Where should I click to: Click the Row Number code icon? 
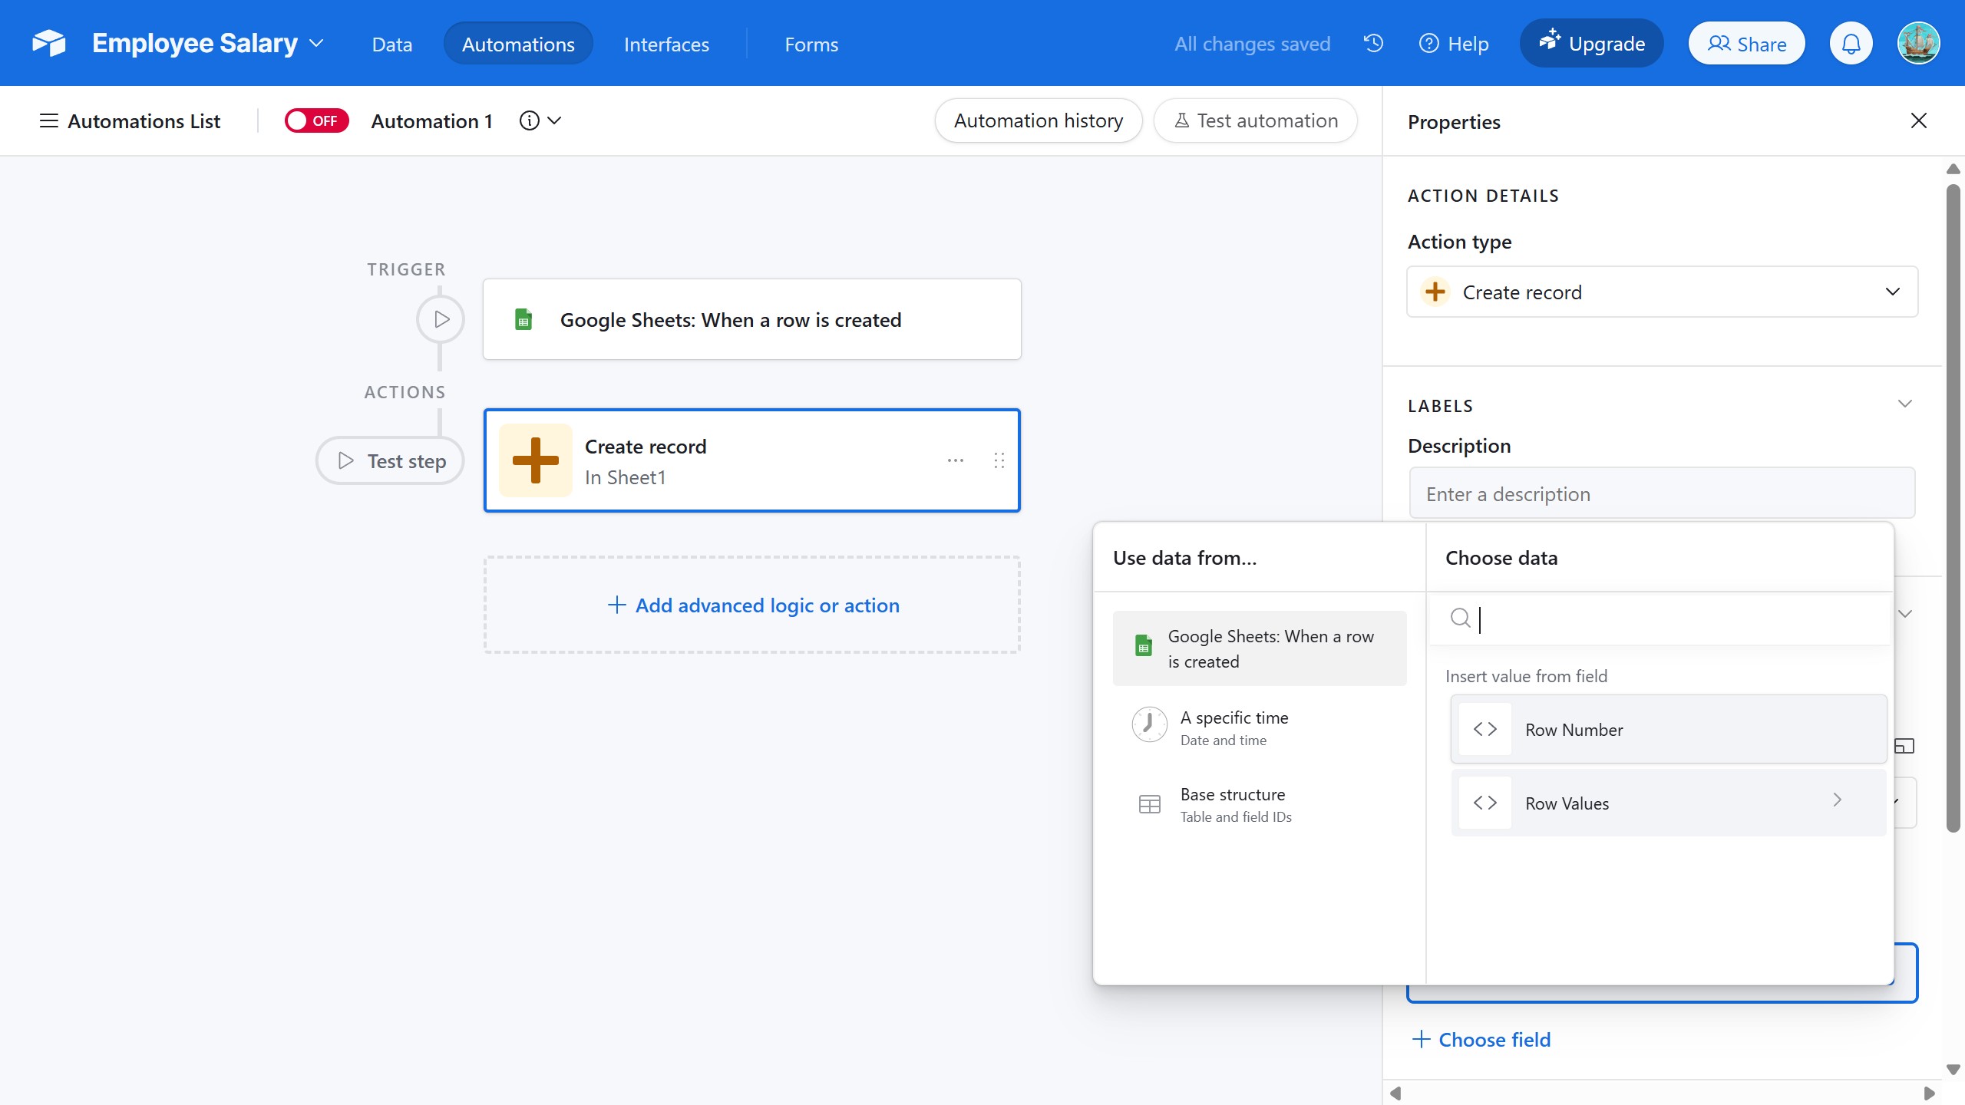[1485, 729]
